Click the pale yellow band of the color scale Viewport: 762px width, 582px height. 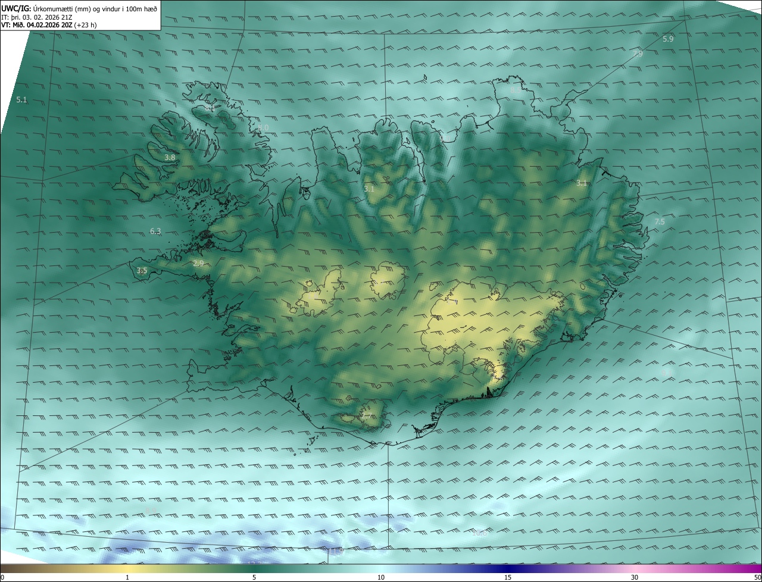point(128,568)
